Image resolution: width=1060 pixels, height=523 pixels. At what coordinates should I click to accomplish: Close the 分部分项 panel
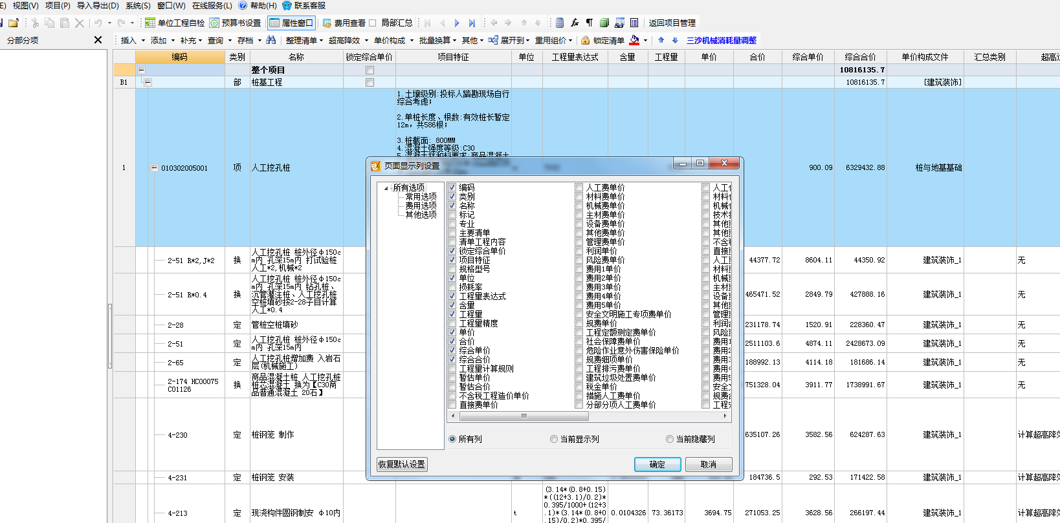[98, 40]
